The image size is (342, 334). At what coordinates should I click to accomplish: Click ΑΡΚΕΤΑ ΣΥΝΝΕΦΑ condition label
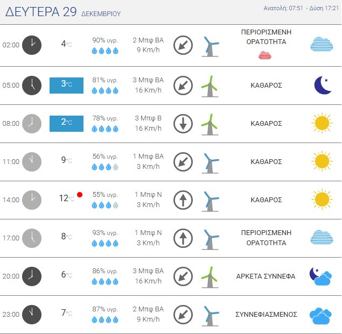[x=266, y=276]
